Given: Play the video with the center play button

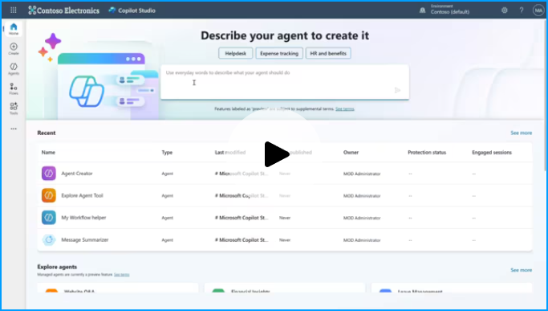Looking at the screenshot, I should click(x=276, y=154).
